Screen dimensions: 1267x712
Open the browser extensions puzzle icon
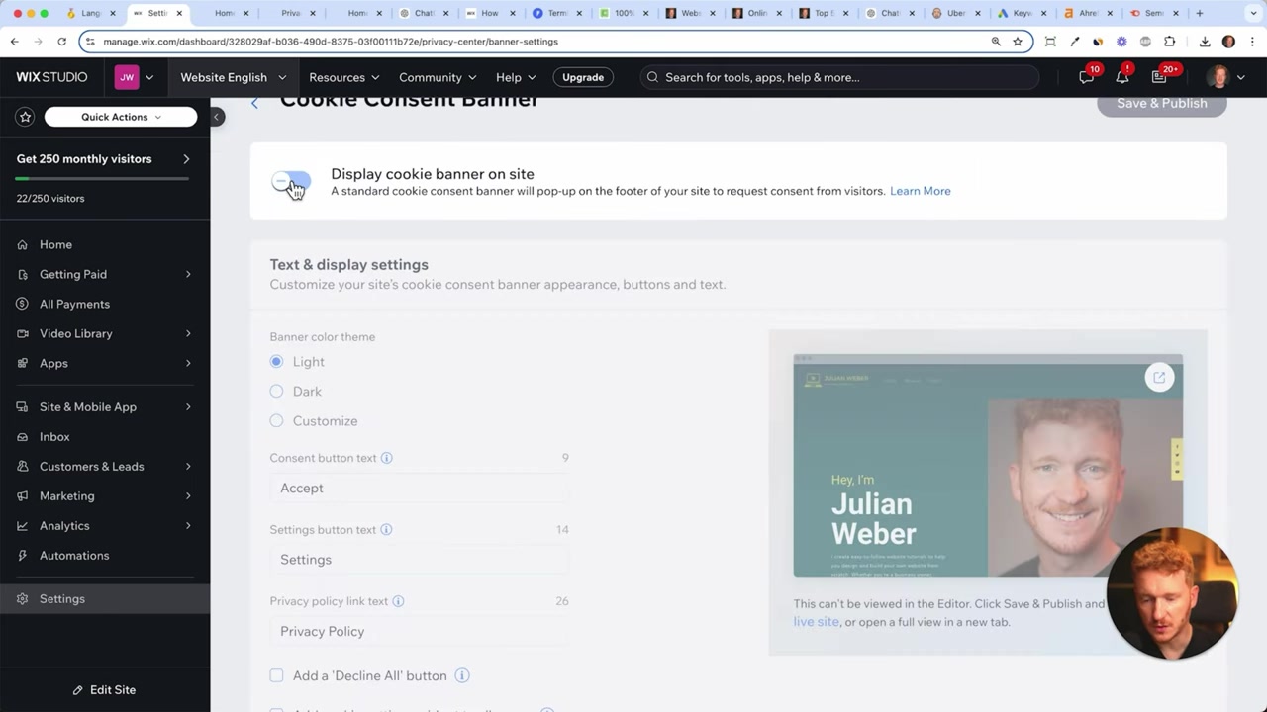1170,42
